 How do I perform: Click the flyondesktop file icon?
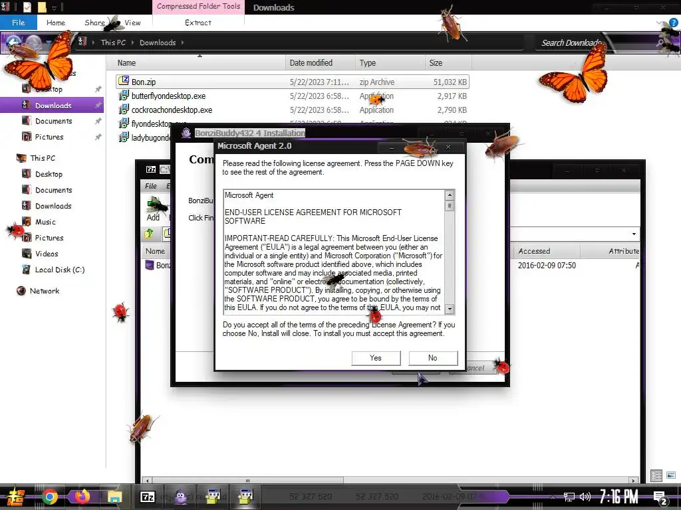point(124,123)
